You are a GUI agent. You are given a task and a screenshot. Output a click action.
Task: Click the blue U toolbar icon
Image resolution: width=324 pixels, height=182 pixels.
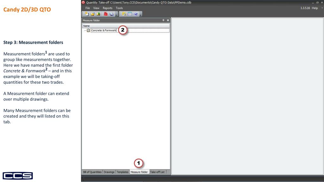point(112,14)
